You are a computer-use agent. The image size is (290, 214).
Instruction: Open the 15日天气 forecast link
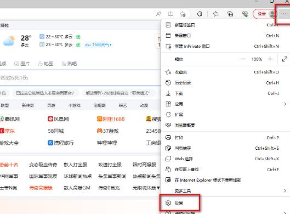point(98,44)
